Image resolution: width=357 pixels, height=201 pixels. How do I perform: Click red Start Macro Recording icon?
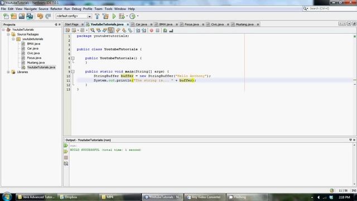click(x=151, y=30)
